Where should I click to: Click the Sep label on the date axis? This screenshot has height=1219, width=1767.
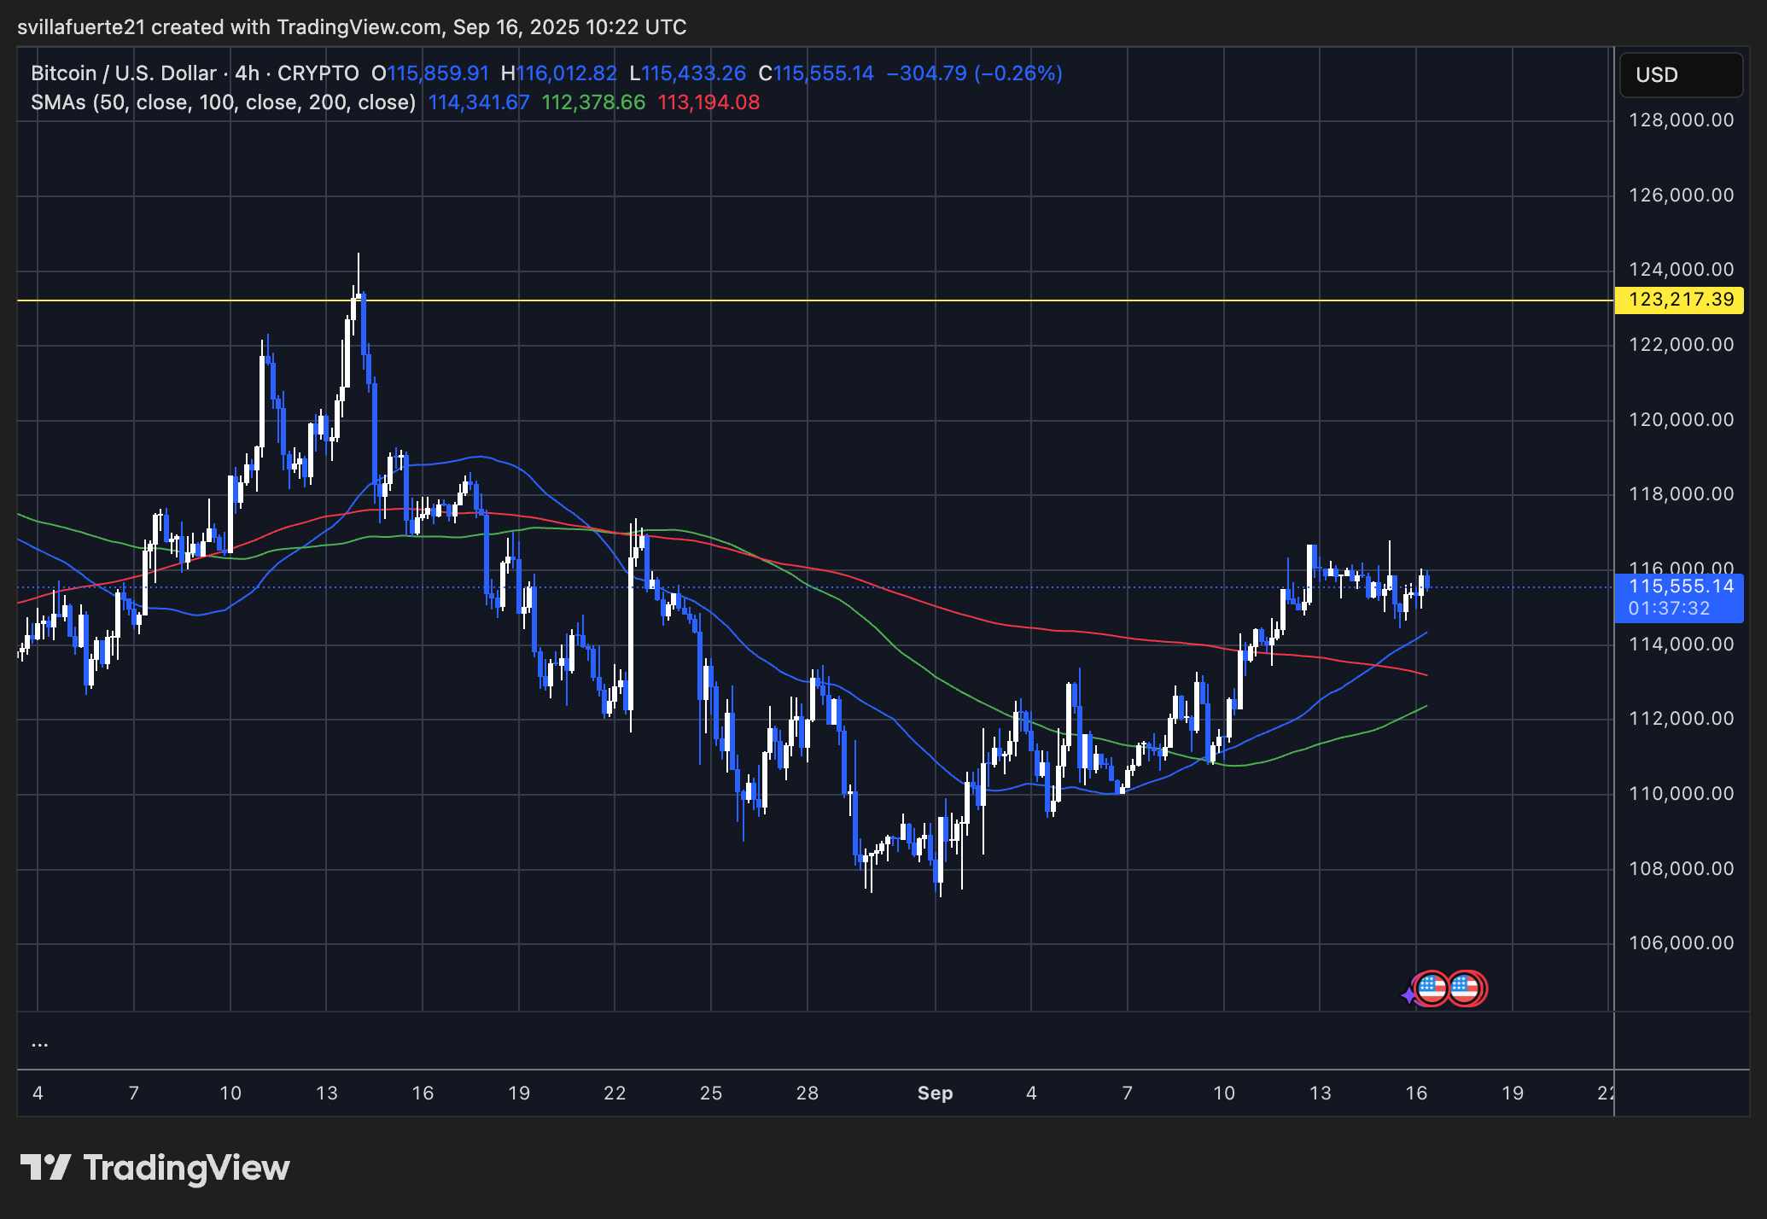(x=936, y=1093)
